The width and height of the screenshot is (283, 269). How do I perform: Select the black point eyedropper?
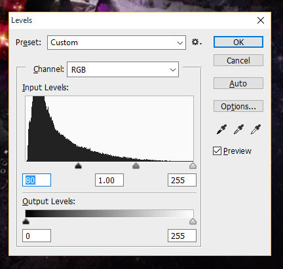tap(221, 130)
